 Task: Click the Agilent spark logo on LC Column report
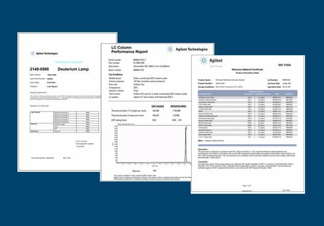point(170,49)
